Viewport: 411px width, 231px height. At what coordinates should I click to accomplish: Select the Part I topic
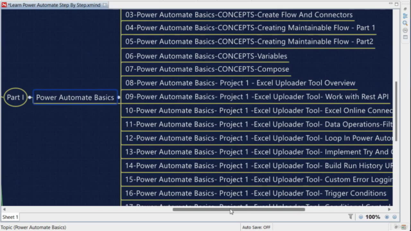click(15, 97)
